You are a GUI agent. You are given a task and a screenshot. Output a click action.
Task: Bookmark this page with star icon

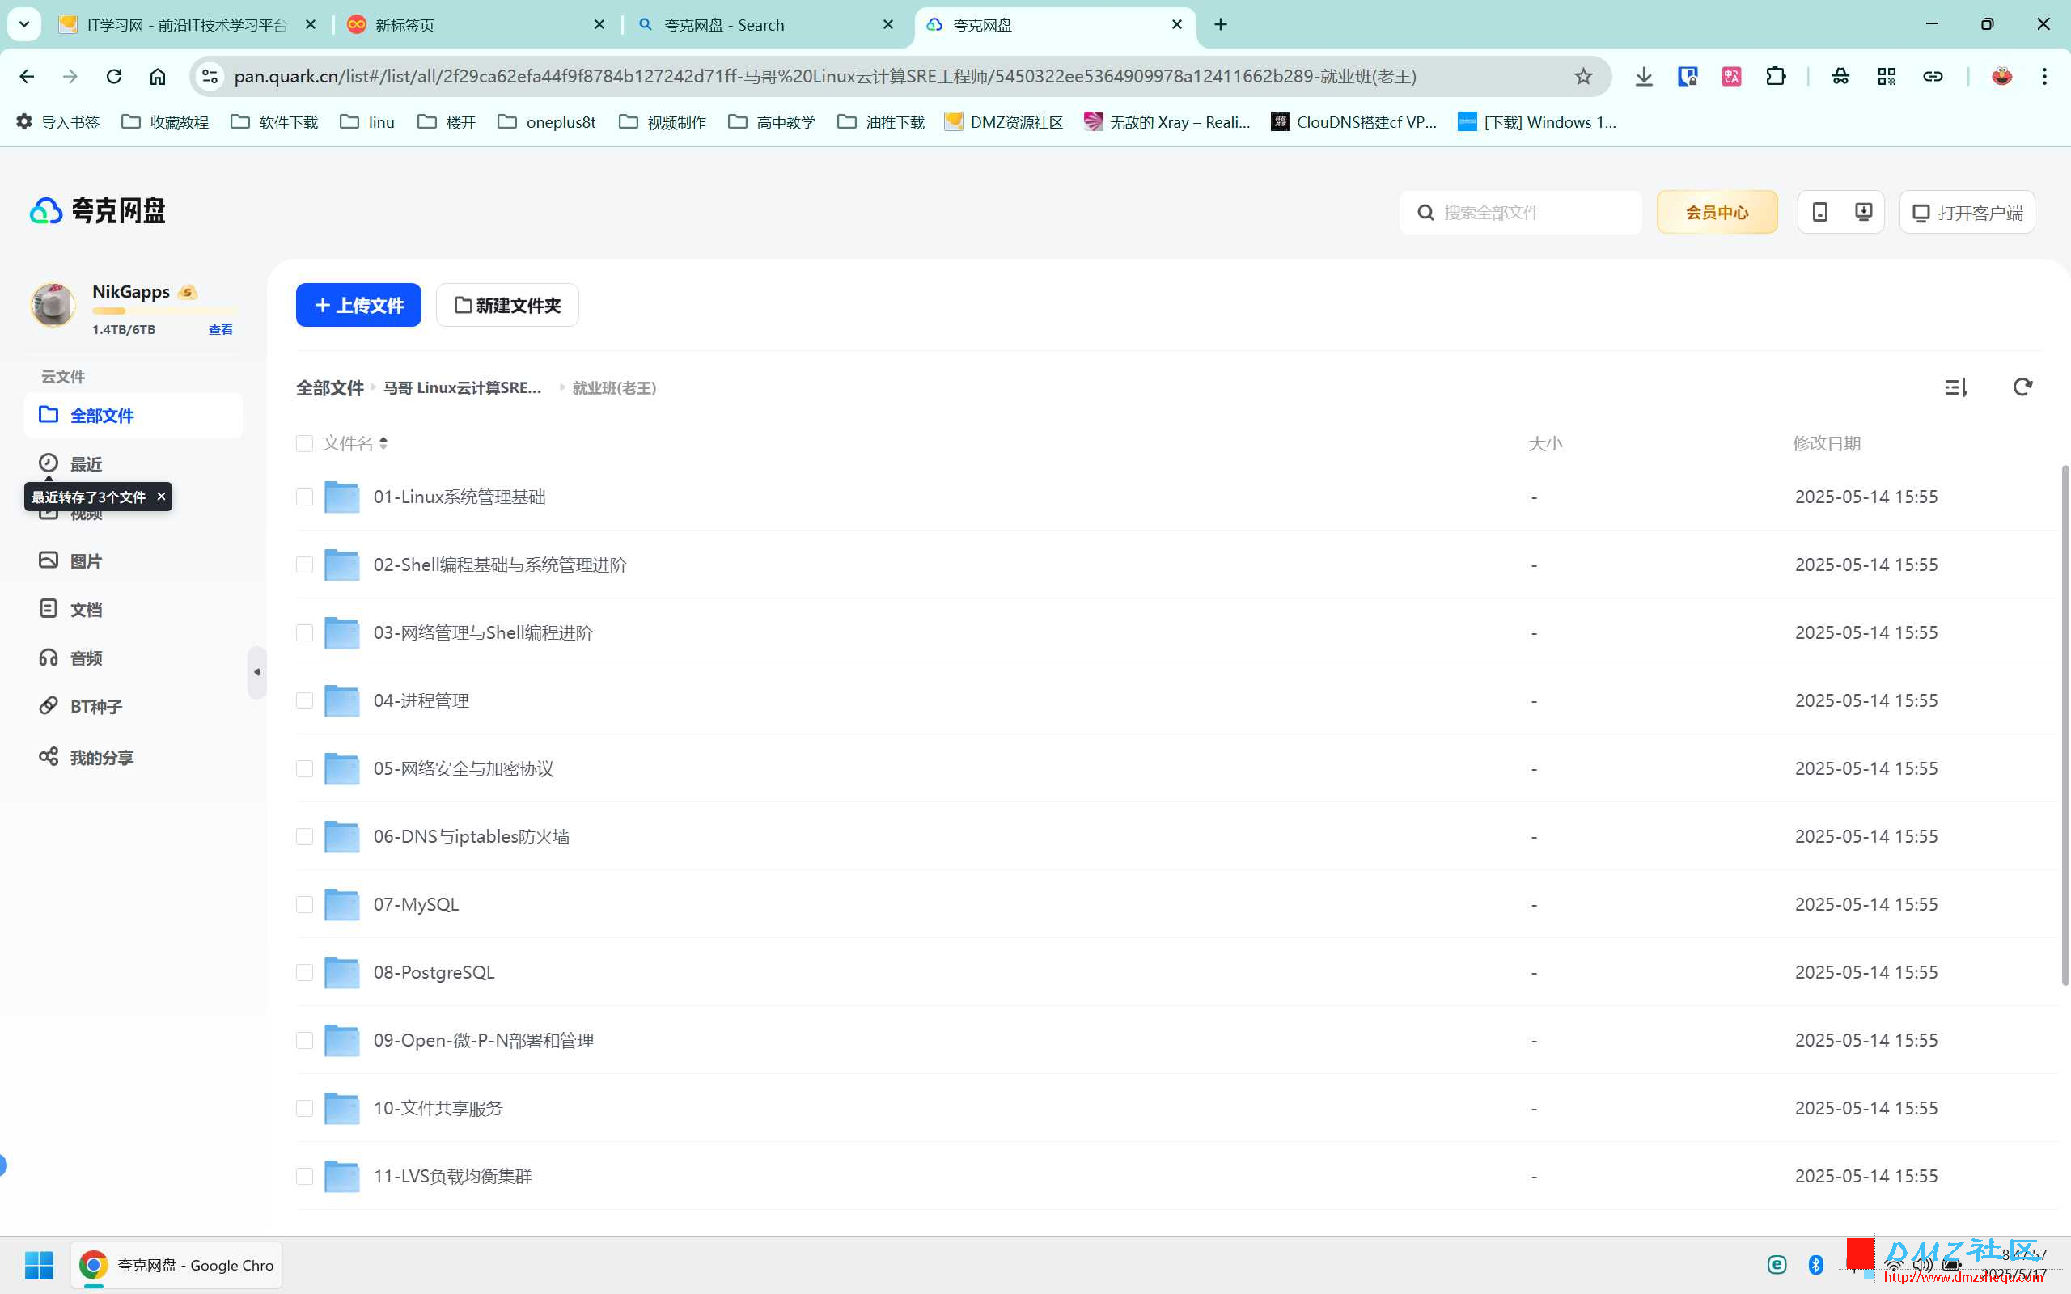pyautogui.click(x=1583, y=76)
